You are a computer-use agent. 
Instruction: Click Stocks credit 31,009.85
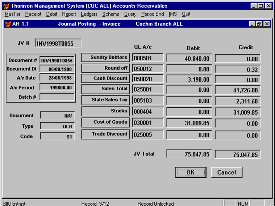[237, 112]
